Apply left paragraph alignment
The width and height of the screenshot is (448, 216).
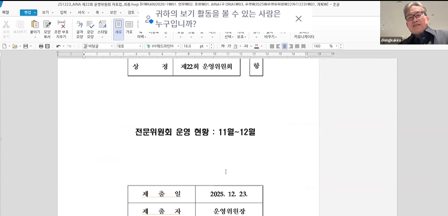coord(278,46)
